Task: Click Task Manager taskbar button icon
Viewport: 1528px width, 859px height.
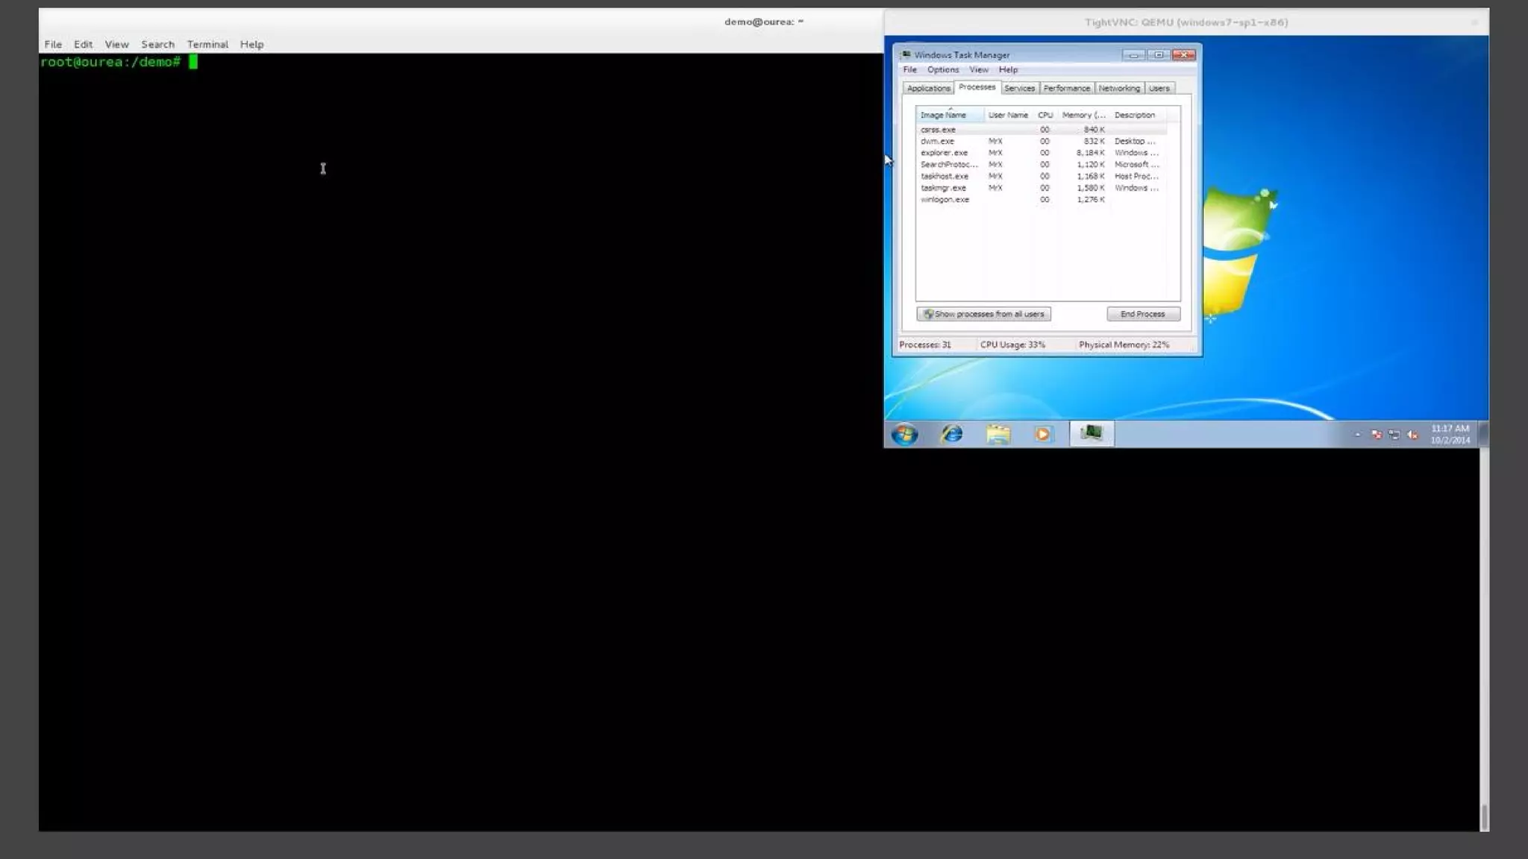Action: point(1091,433)
